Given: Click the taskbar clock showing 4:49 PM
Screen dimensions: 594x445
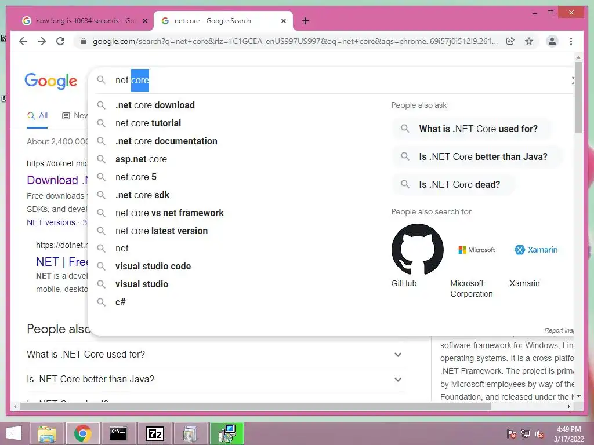Looking at the screenshot, I should [568, 434].
